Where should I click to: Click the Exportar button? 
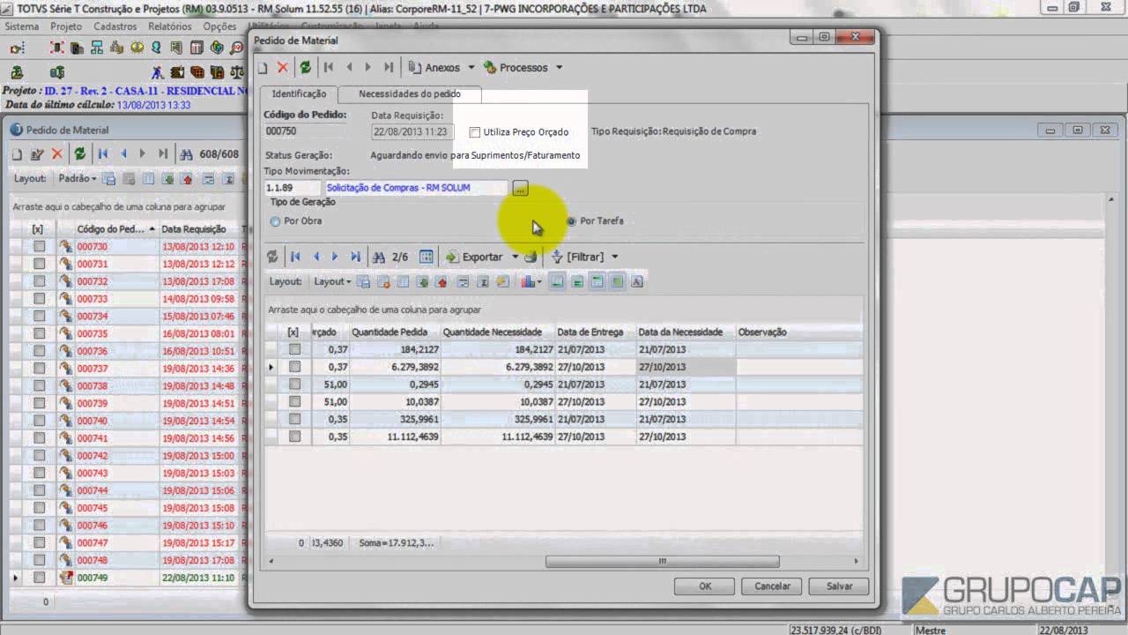pyautogui.click(x=475, y=258)
